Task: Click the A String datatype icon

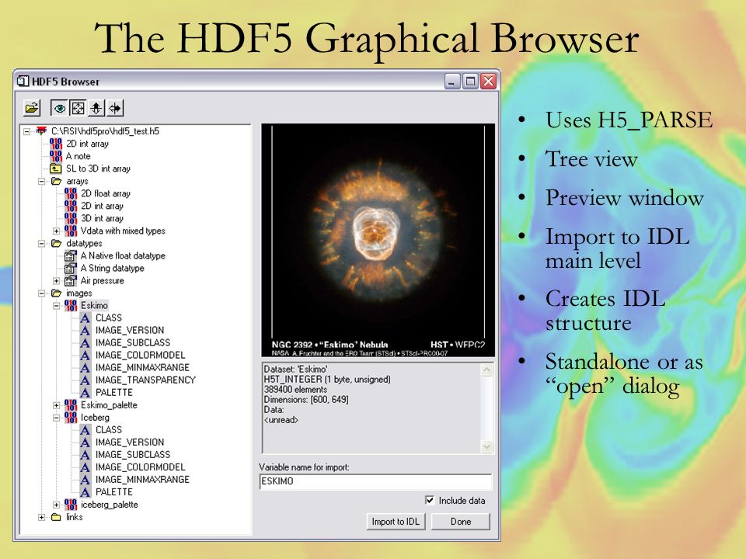Action: pyautogui.click(x=71, y=268)
